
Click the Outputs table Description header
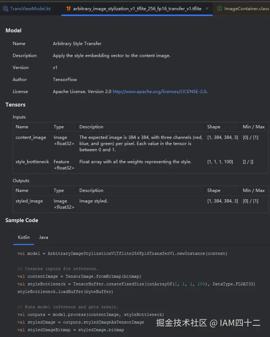click(91, 190)
